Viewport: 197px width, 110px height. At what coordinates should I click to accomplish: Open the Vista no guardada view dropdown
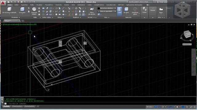pyautogui.click(x=107, y=11)
